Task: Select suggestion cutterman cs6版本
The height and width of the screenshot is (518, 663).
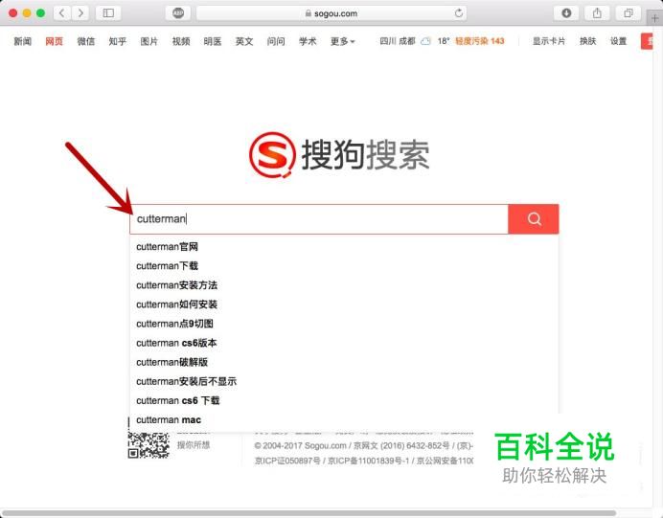Action: click(x=344, y=343)
